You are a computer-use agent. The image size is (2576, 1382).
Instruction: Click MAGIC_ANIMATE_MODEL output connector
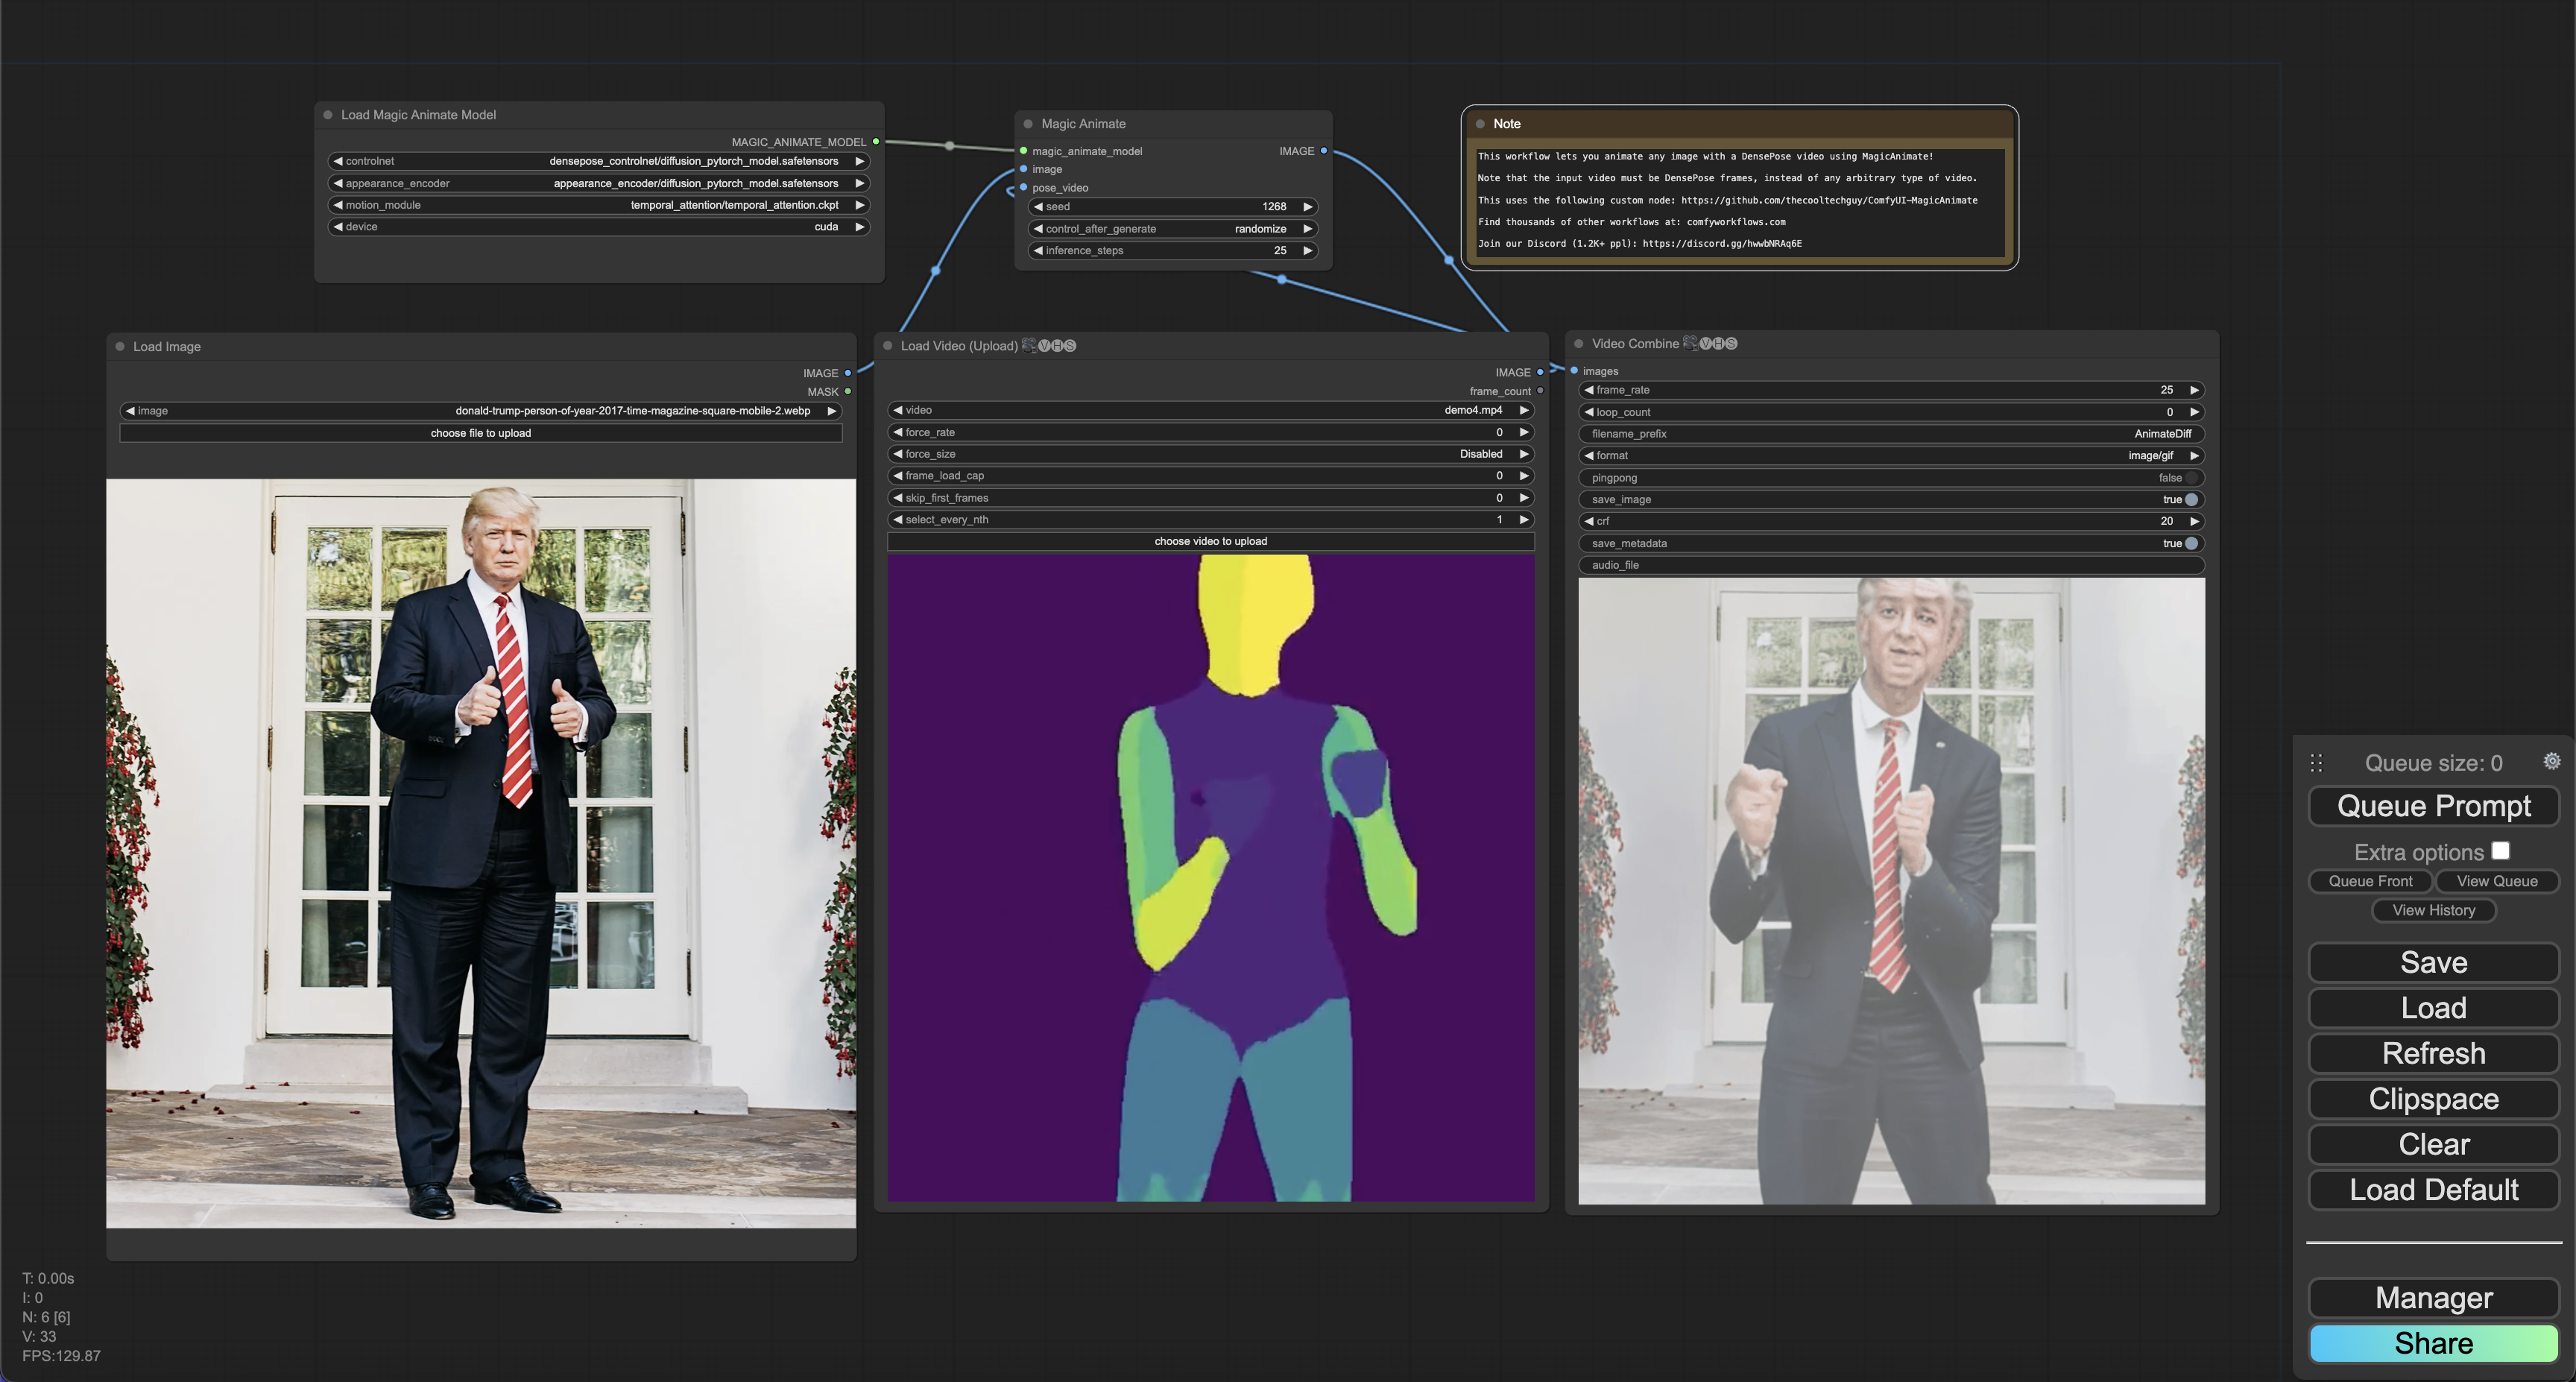click(876, 142)
